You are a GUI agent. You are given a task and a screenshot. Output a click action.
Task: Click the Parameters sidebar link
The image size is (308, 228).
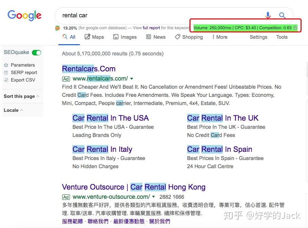(23, 65)
